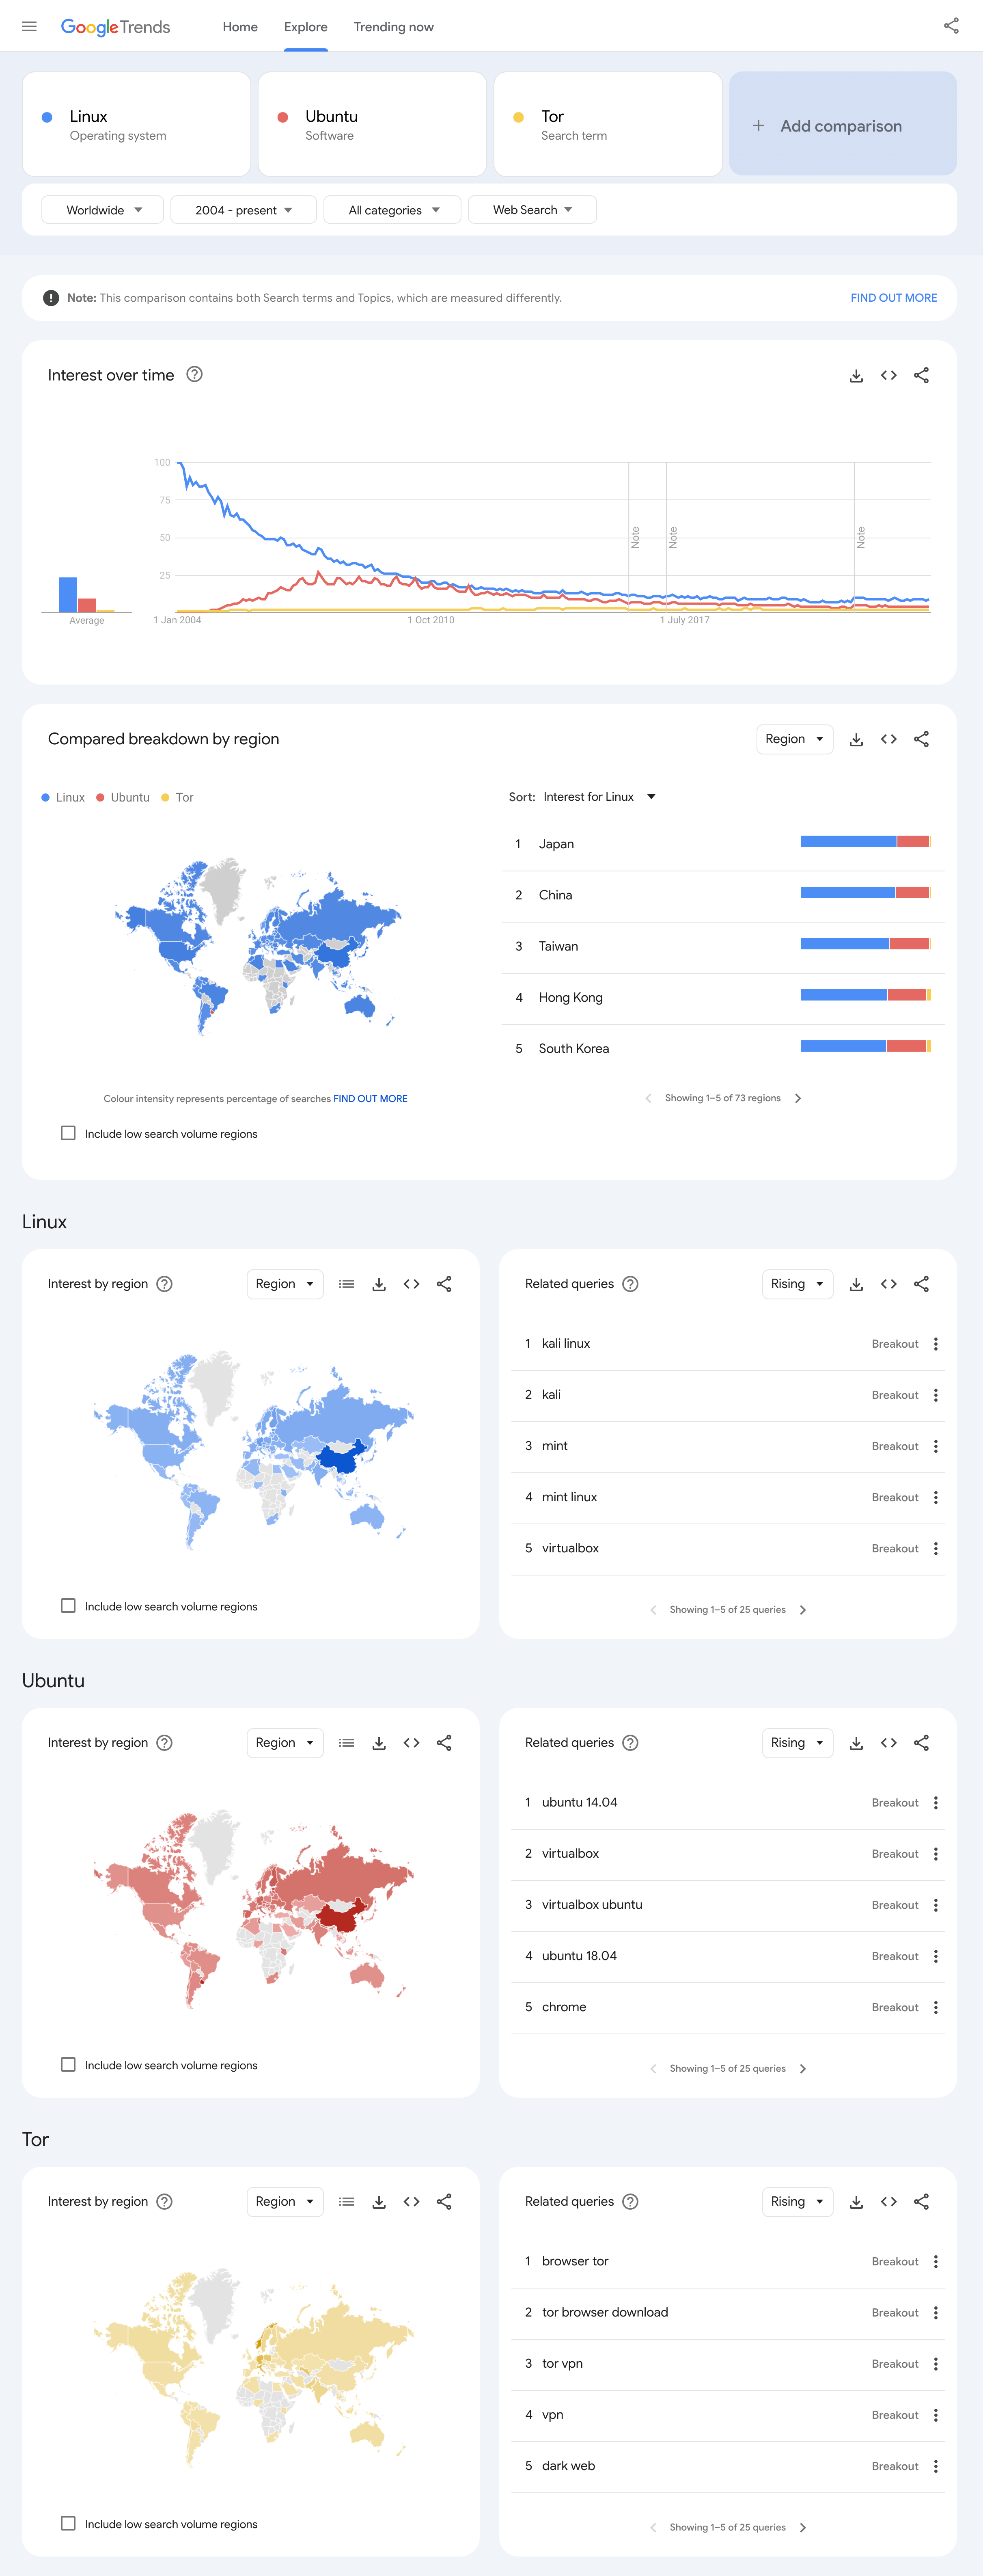Open Rising dropdown in Tor related queries
This screenshot has width=983, height=2576.
[x=798, y=2202]
